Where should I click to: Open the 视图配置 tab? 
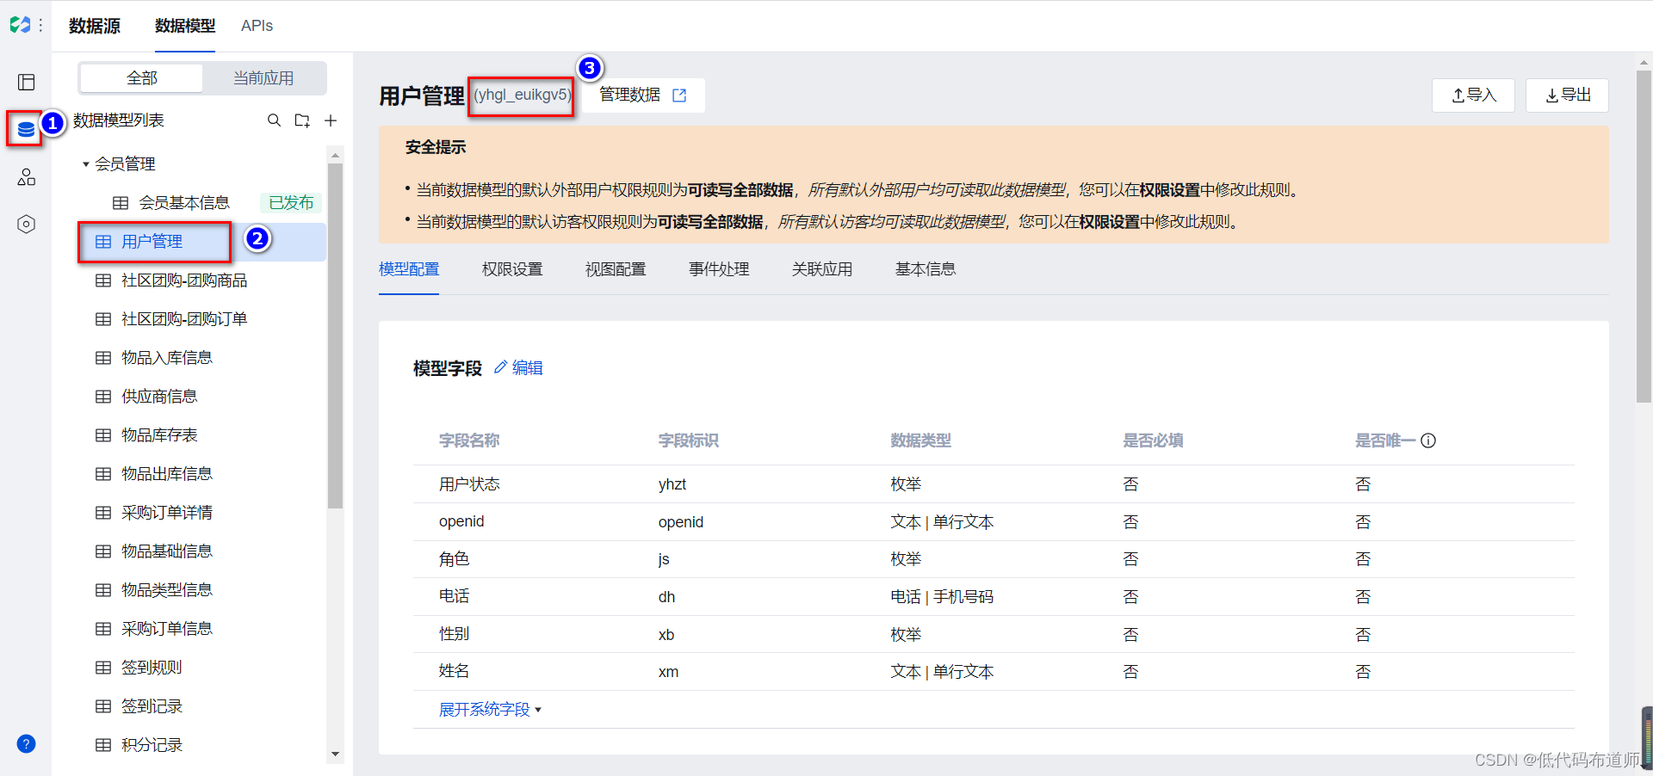pos(616,269)
